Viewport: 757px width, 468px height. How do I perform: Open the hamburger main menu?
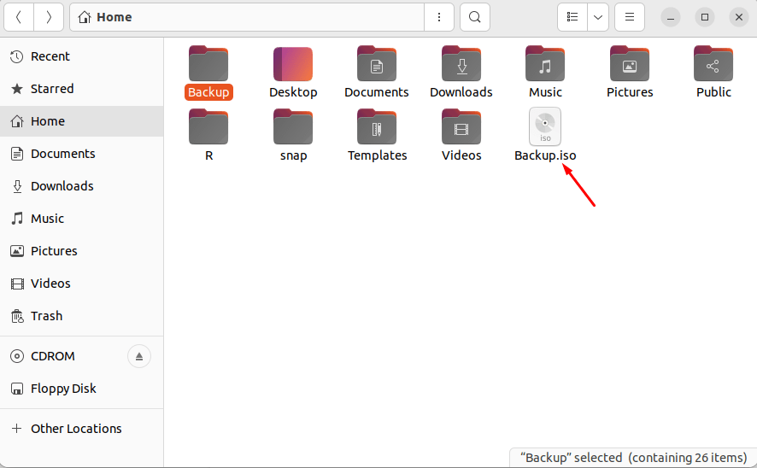(x=630, y=17)
